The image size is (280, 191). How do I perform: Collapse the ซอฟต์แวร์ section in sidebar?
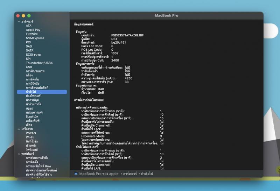click(x=19, y=154)
